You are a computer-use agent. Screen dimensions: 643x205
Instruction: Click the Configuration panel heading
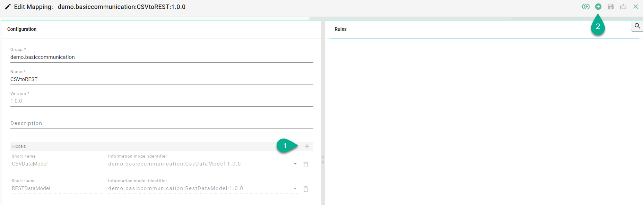tap(22, 29)
